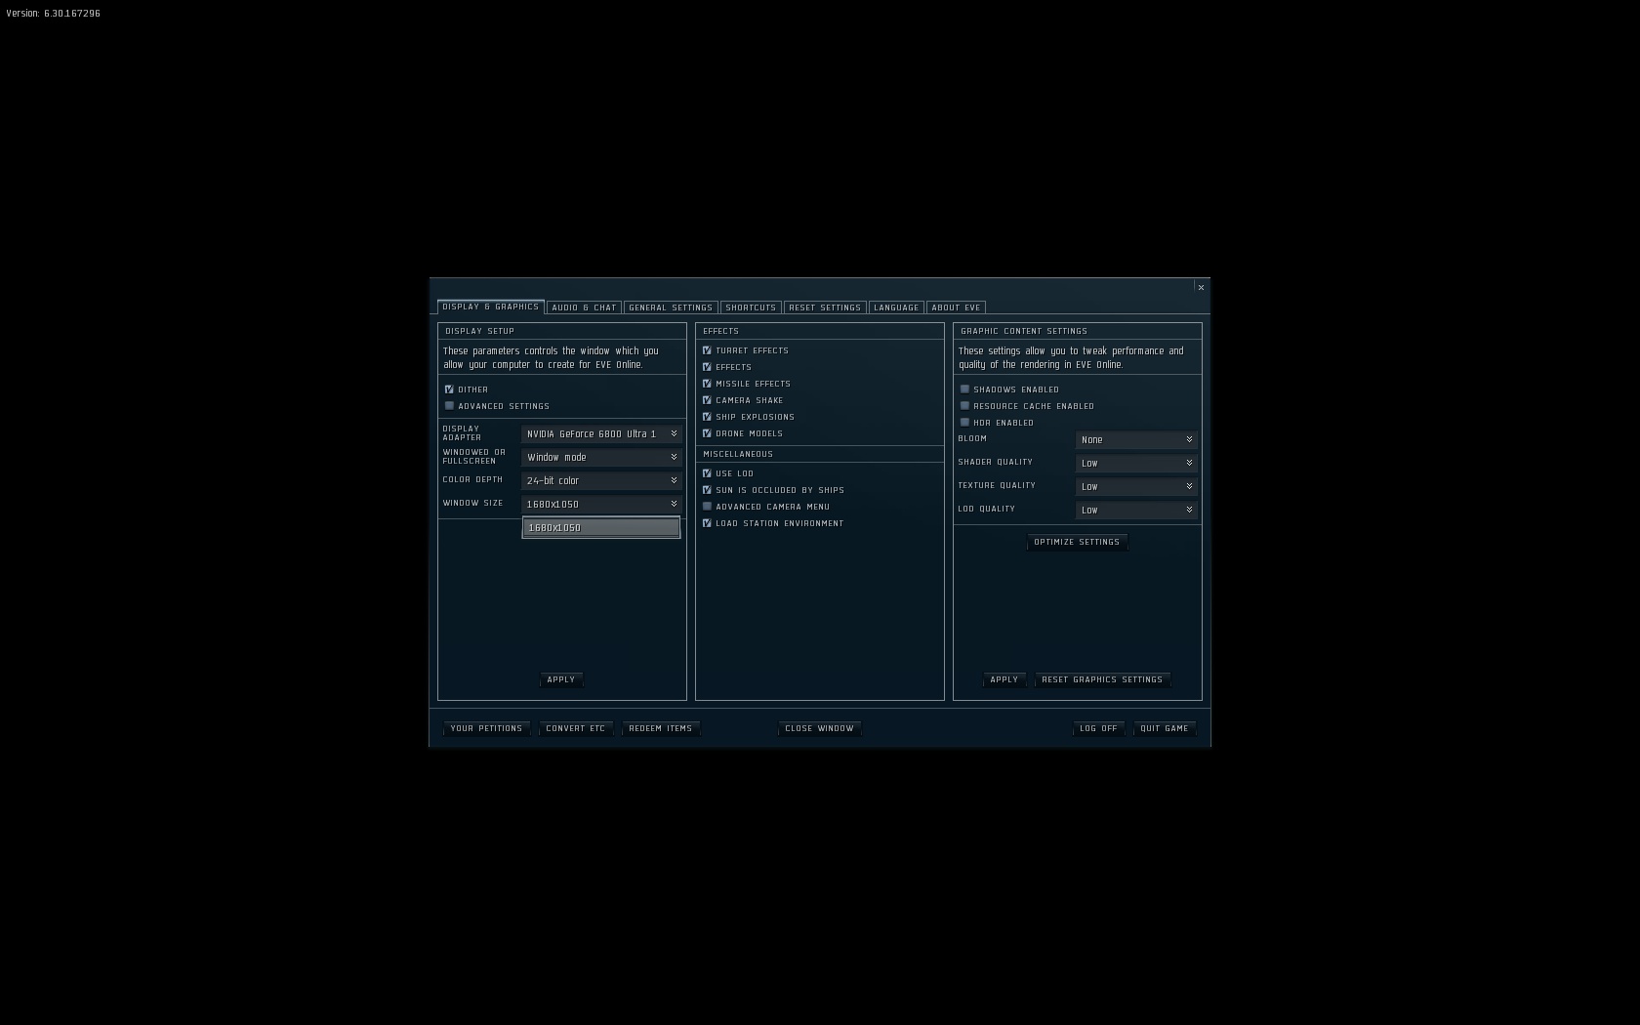Image resolution: width=1640 pixels, height=1025 pixels.
Task: Toggle the Dither checkbox
Action: pos(449,389)
